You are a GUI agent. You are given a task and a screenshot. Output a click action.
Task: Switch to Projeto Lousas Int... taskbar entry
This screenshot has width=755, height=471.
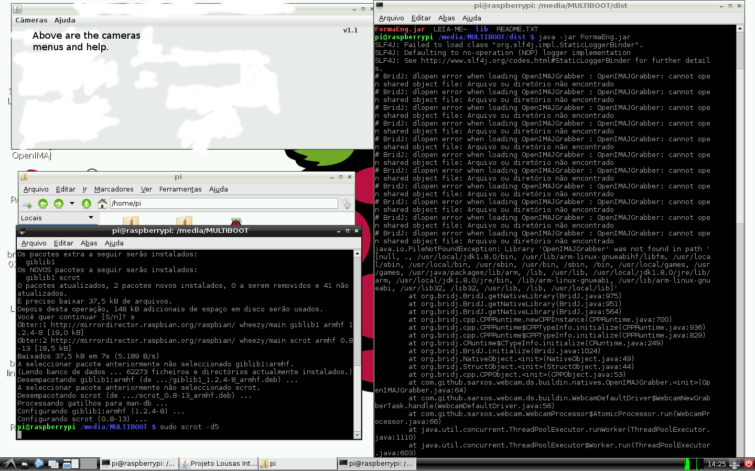(219, 464)
